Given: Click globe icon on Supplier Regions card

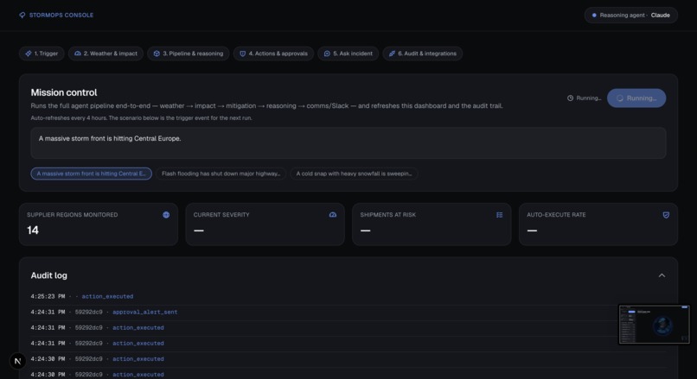Looking at the screenshot, I should pyautogui.click(x=166, y=215).
